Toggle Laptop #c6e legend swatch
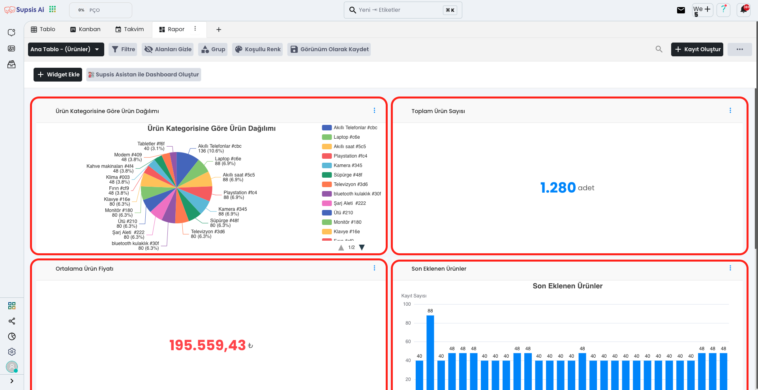This screenshot has width=758, height=390. [x=327, y=137]
